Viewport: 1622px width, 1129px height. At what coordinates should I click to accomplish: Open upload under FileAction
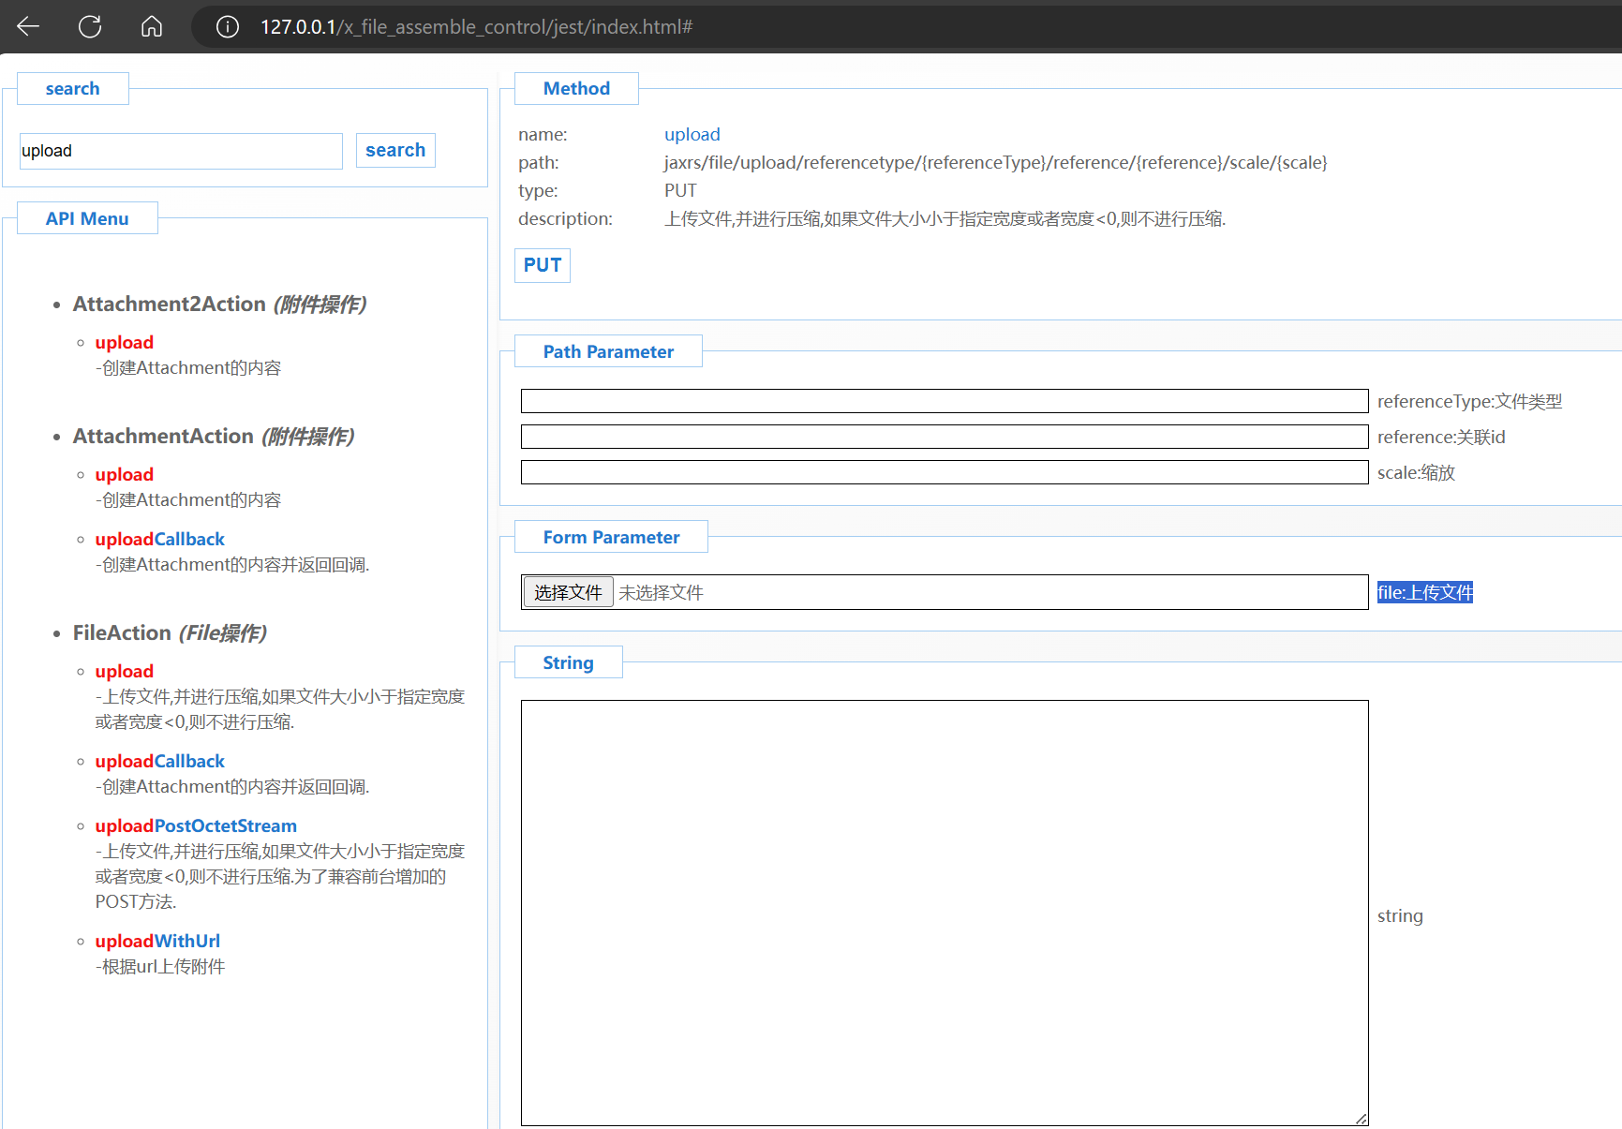point(124,672)
